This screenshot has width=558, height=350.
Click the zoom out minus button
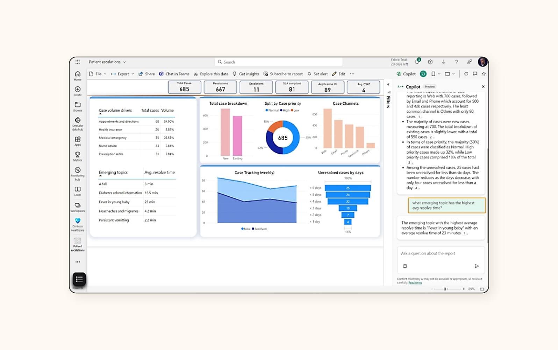432,289
